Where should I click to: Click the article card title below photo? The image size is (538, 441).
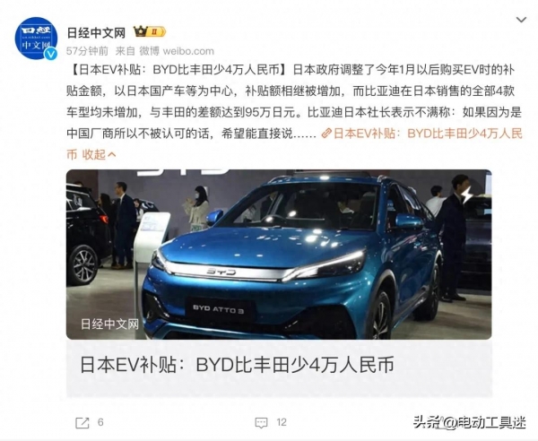[x=237, y=365]
